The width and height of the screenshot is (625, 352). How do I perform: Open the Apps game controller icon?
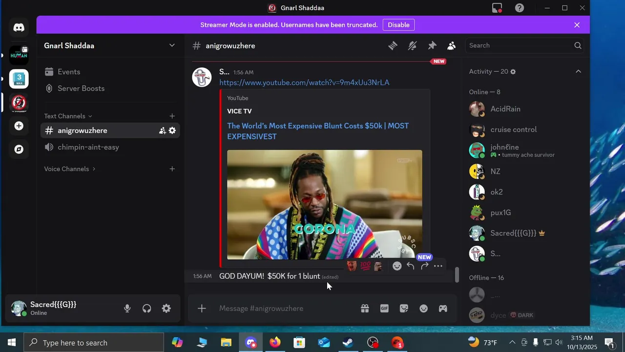coord(443,308)
